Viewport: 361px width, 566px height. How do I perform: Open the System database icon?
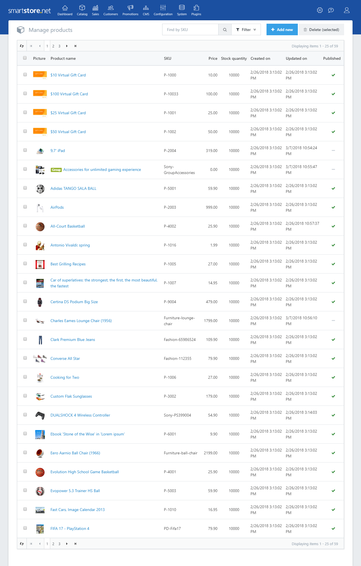click(182, 8)
